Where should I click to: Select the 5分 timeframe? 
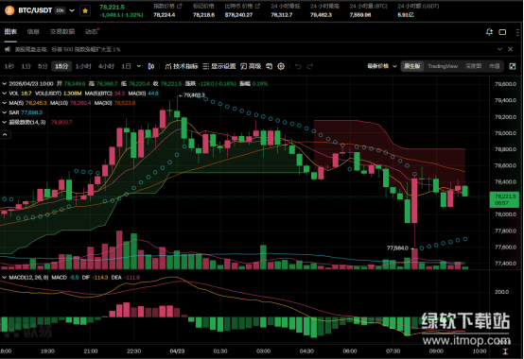pos(43,66)
